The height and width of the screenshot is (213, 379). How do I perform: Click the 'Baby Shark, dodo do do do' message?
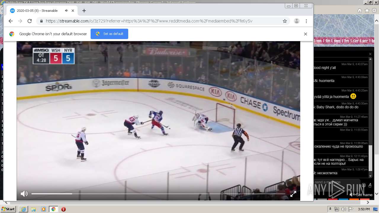[337, 107]
